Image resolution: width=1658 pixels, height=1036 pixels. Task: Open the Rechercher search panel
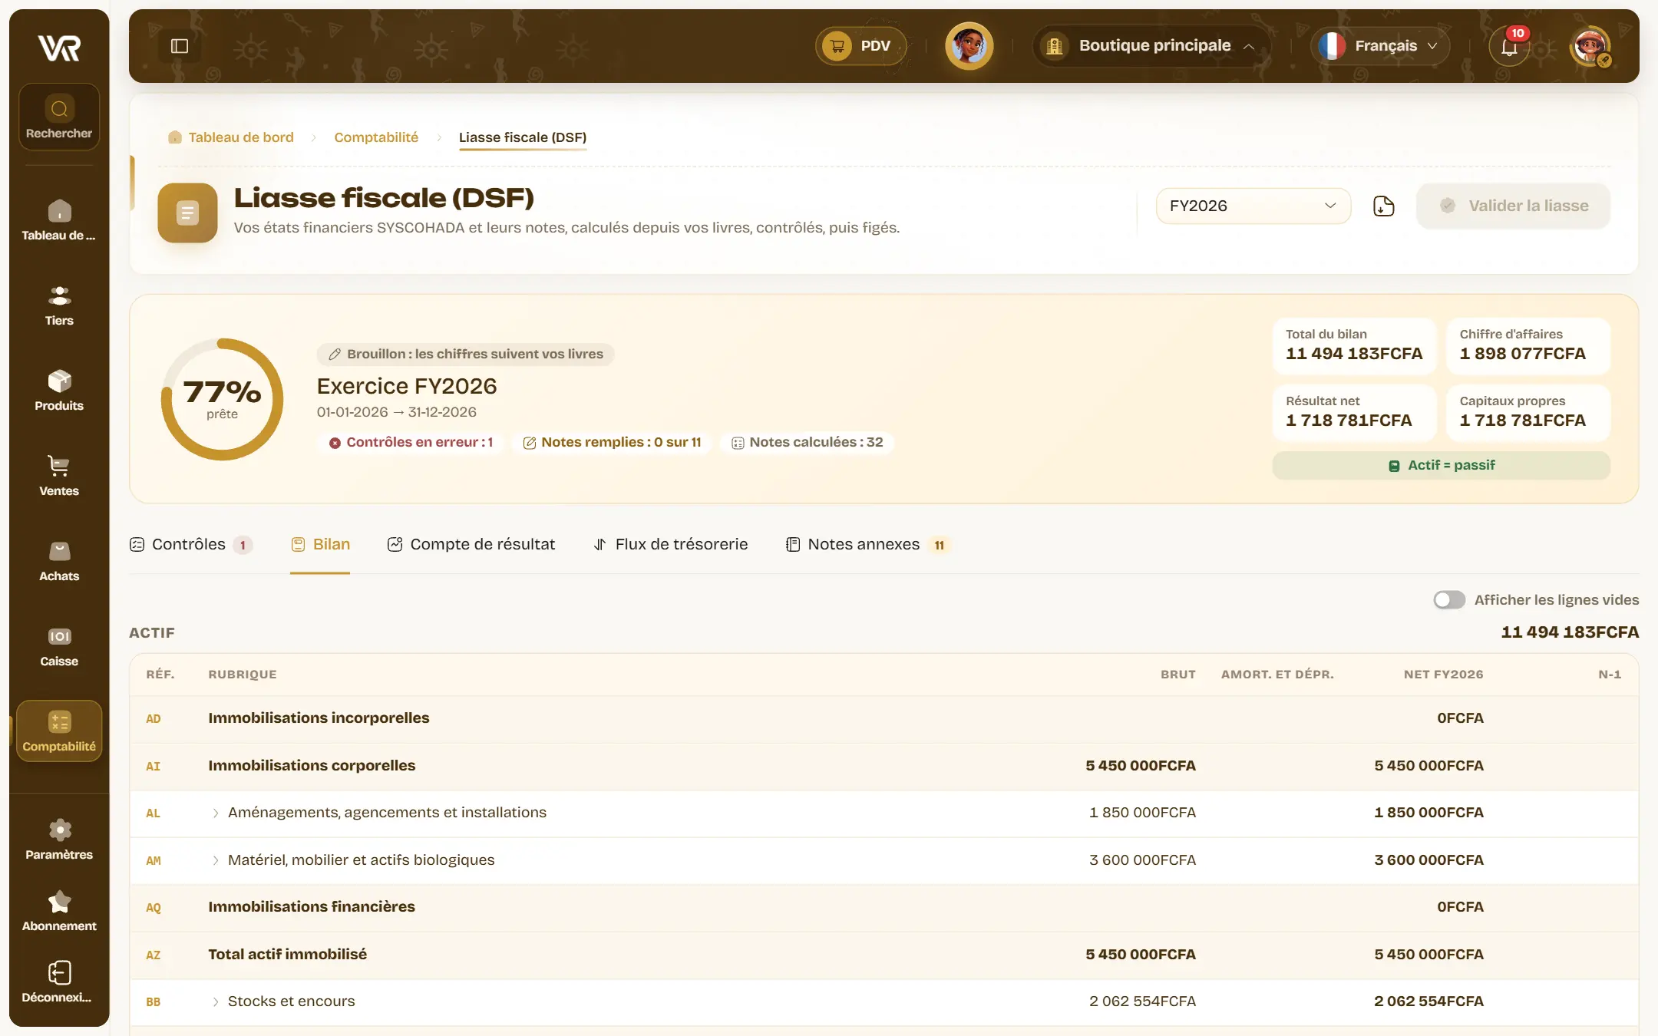[x=59, y=117]
